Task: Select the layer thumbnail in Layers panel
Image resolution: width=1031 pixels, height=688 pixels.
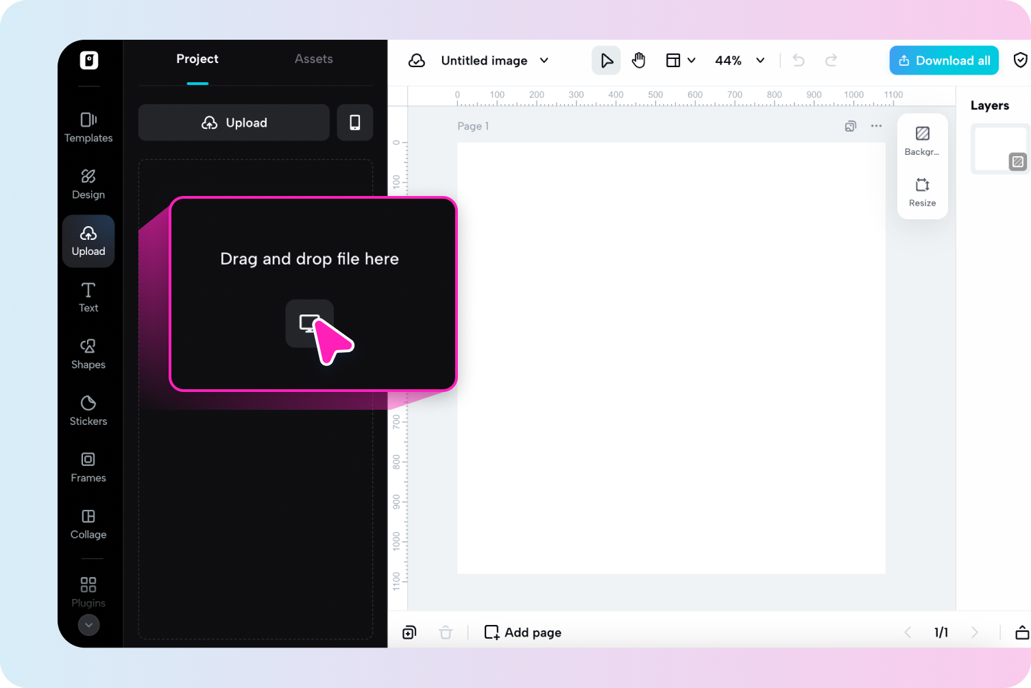Action: (1000, 149)
